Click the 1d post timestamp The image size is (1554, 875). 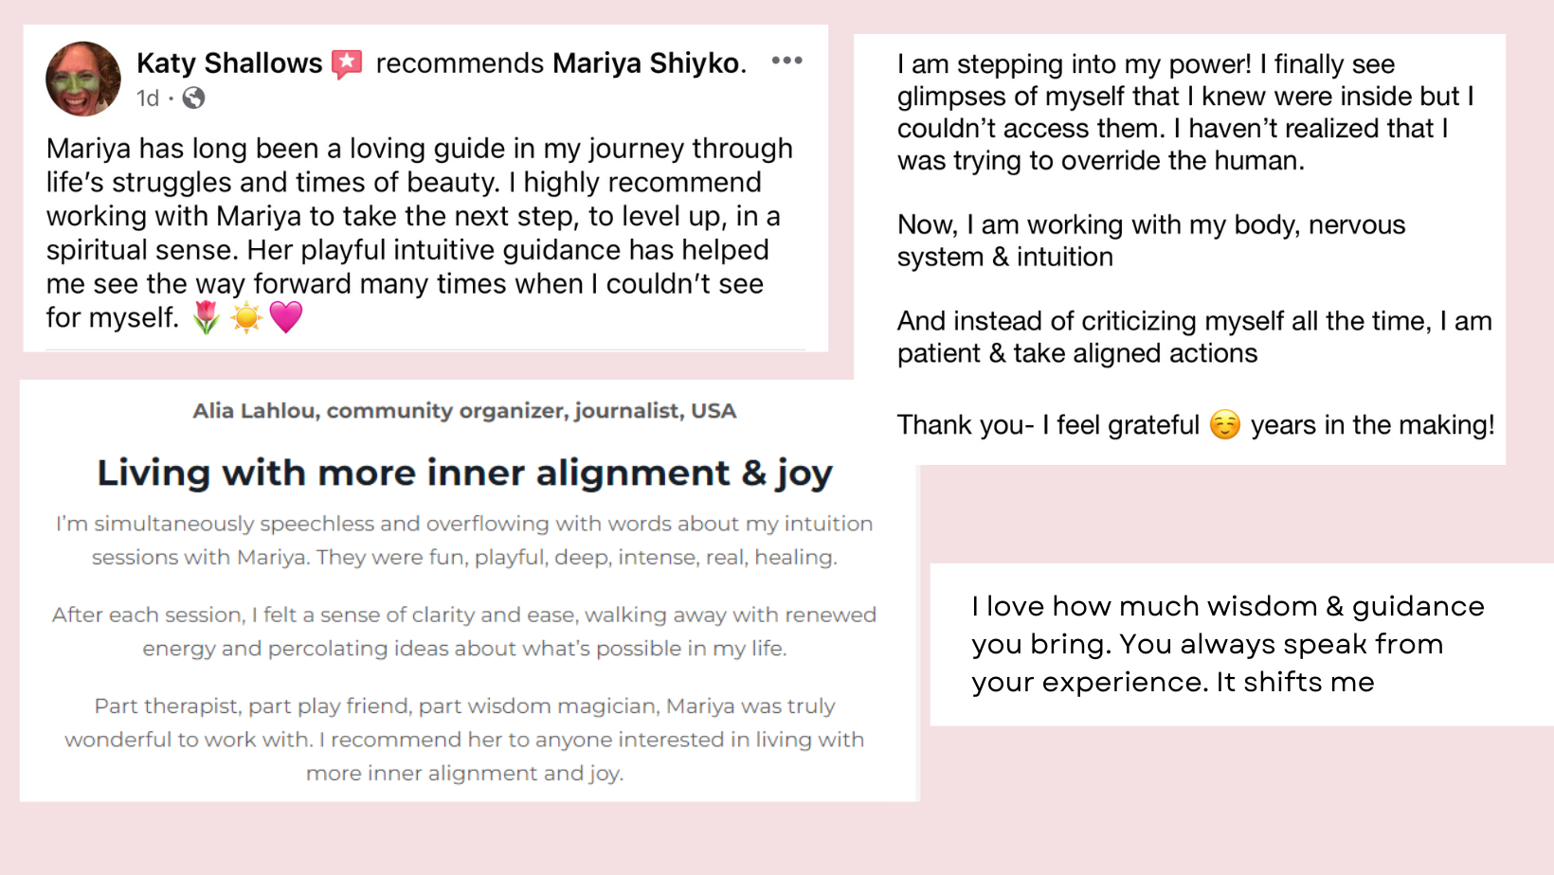pyautogui.click(x=147, y=98)
